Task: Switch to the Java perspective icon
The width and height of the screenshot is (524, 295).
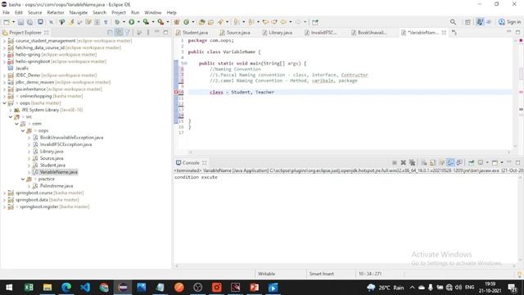Action: pyautogui.click(x=480, y=22)
